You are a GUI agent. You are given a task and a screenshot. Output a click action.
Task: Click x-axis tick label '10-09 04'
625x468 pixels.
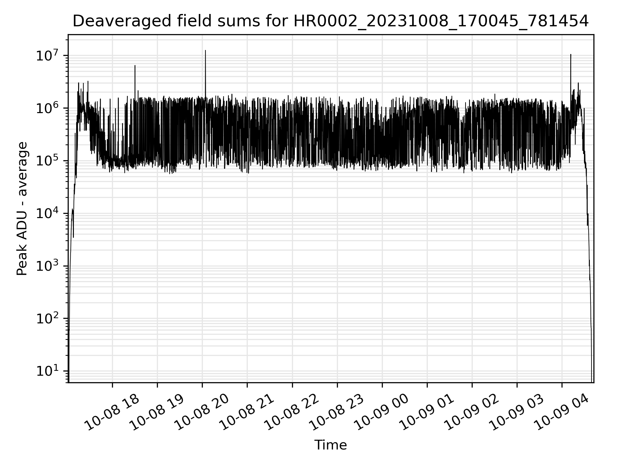click(x=562, y=412)
